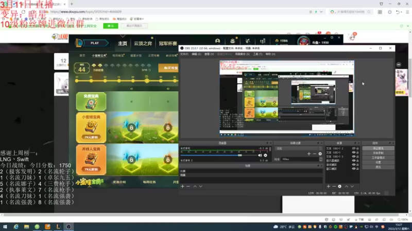The height and width of the screenshot is (231, 412).
Task: Open OBS 查看(V) menu
Action: [x=209, y=54]
